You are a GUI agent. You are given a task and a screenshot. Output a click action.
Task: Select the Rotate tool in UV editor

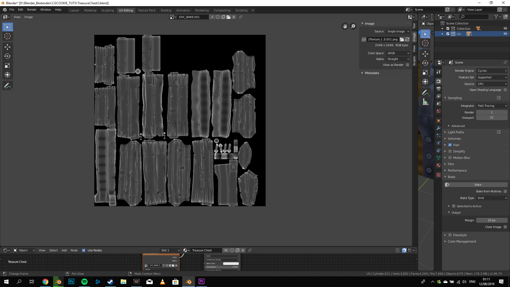pyautogui.click(x=7, y=56)
